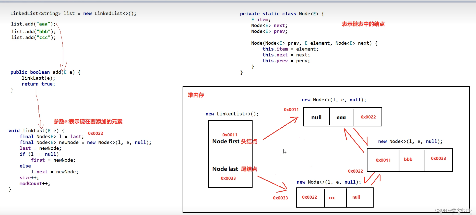
Task: Click the 'null' prev cell of aaa node
Action: 316,117
